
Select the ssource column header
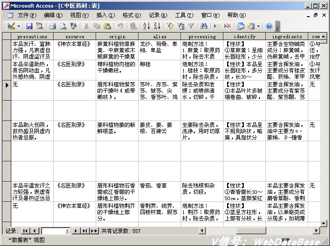(x=75, y=36)
